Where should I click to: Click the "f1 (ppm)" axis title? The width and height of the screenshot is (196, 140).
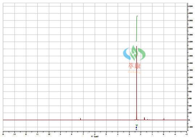click(x=95, y=136)
